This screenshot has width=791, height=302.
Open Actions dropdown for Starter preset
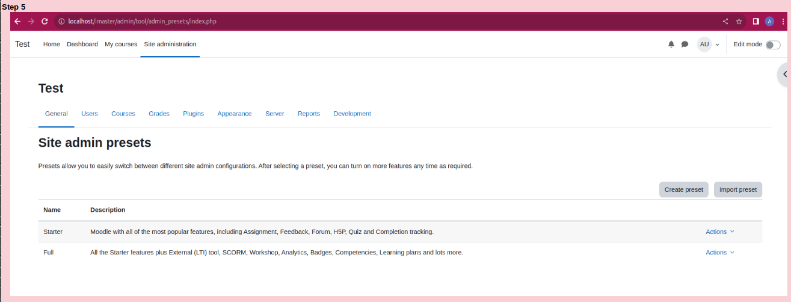point(720,232)
